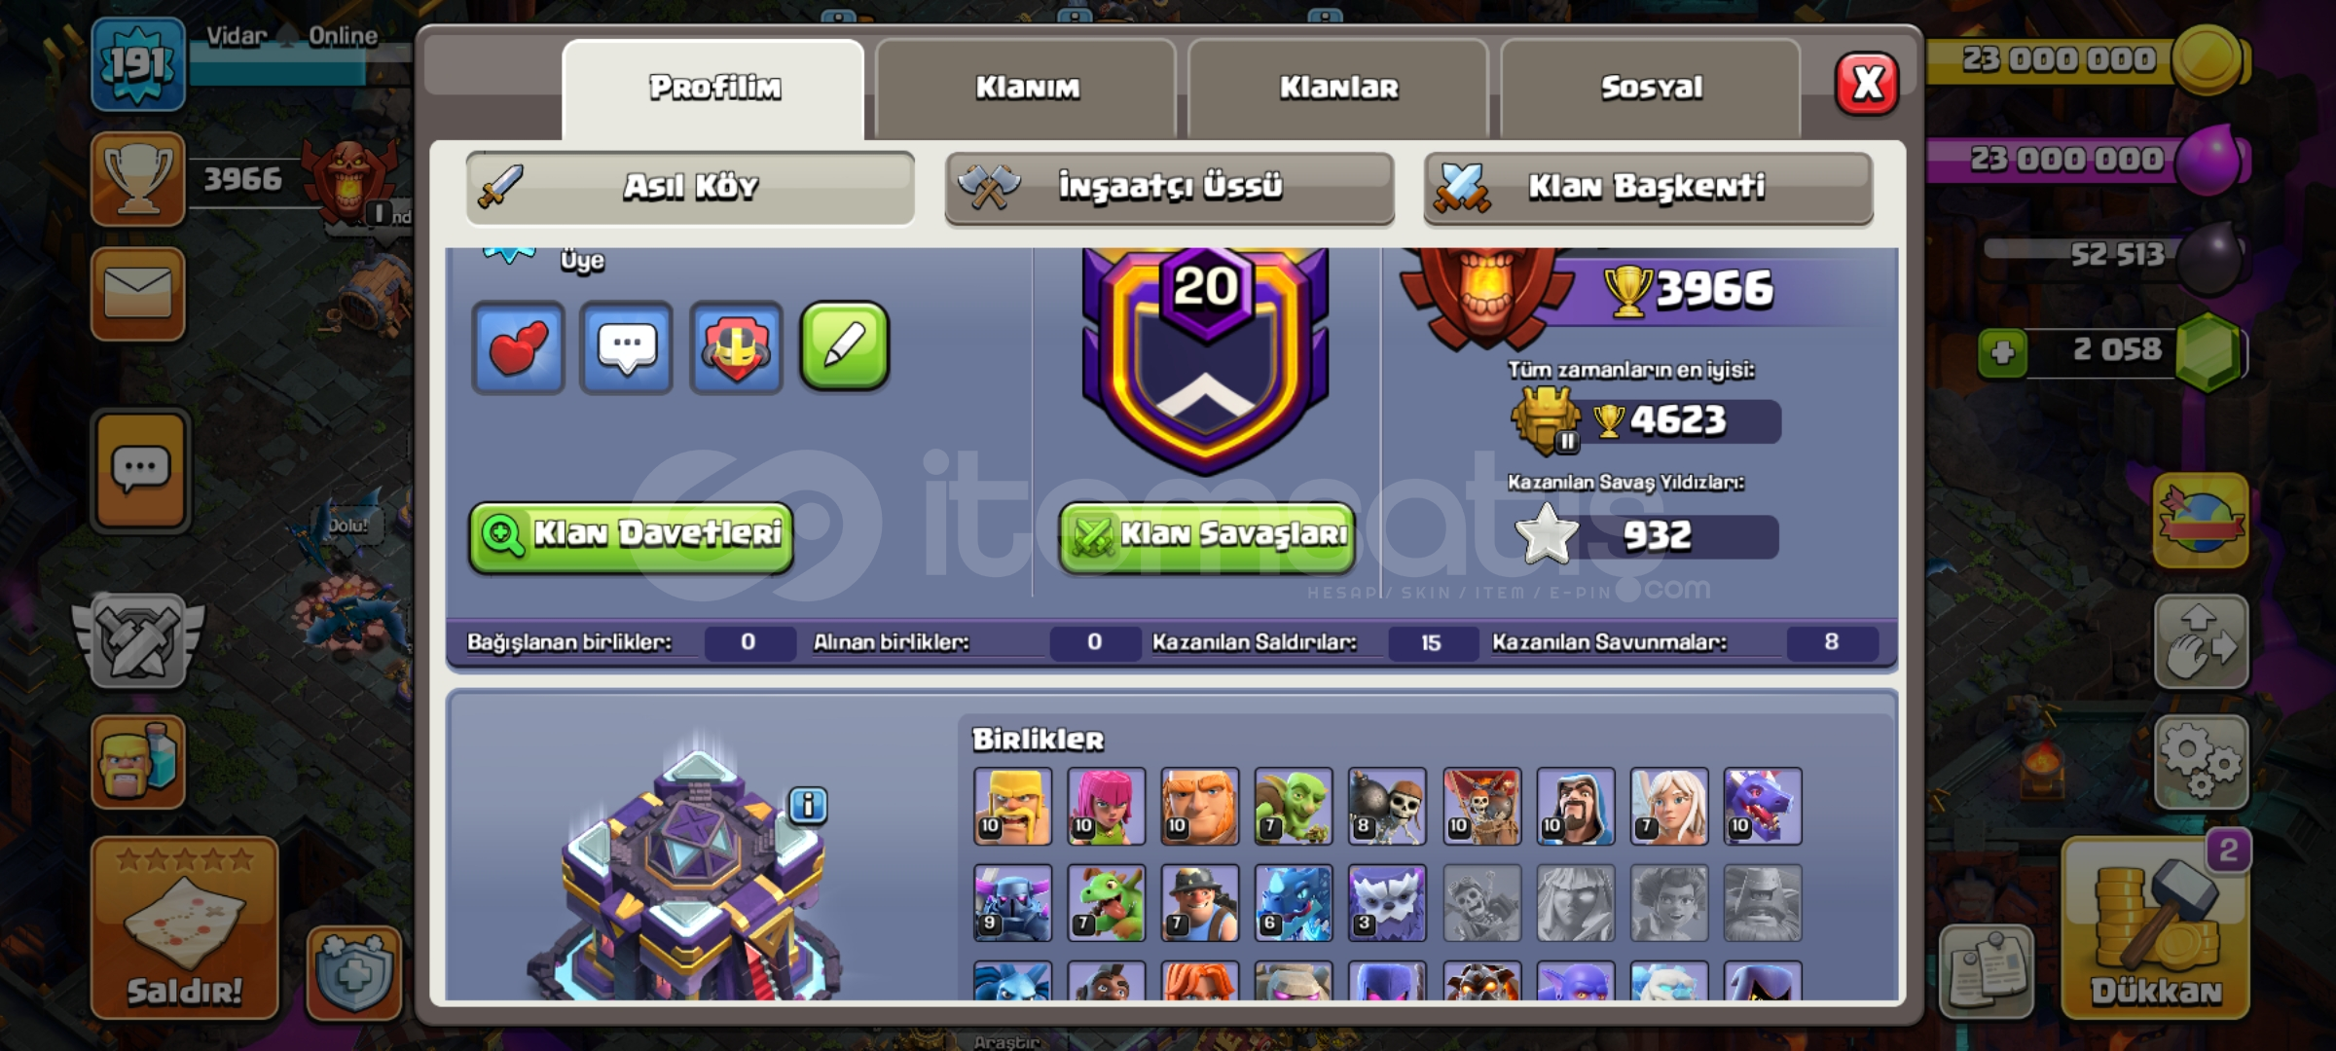Screen dimensions: 2336x1051
Task: Click the green plus to add gems
Action: [x=2002, y=352]
